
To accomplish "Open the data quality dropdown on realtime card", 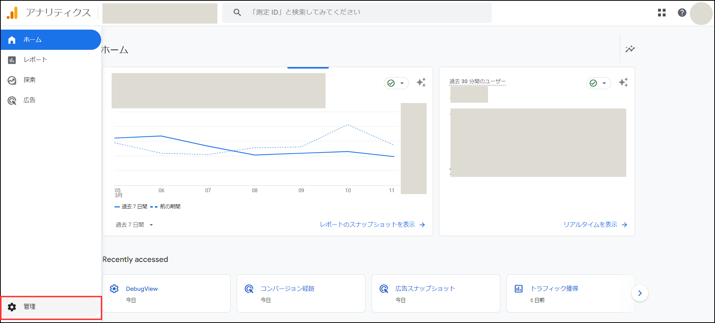I will click(599, 83).
